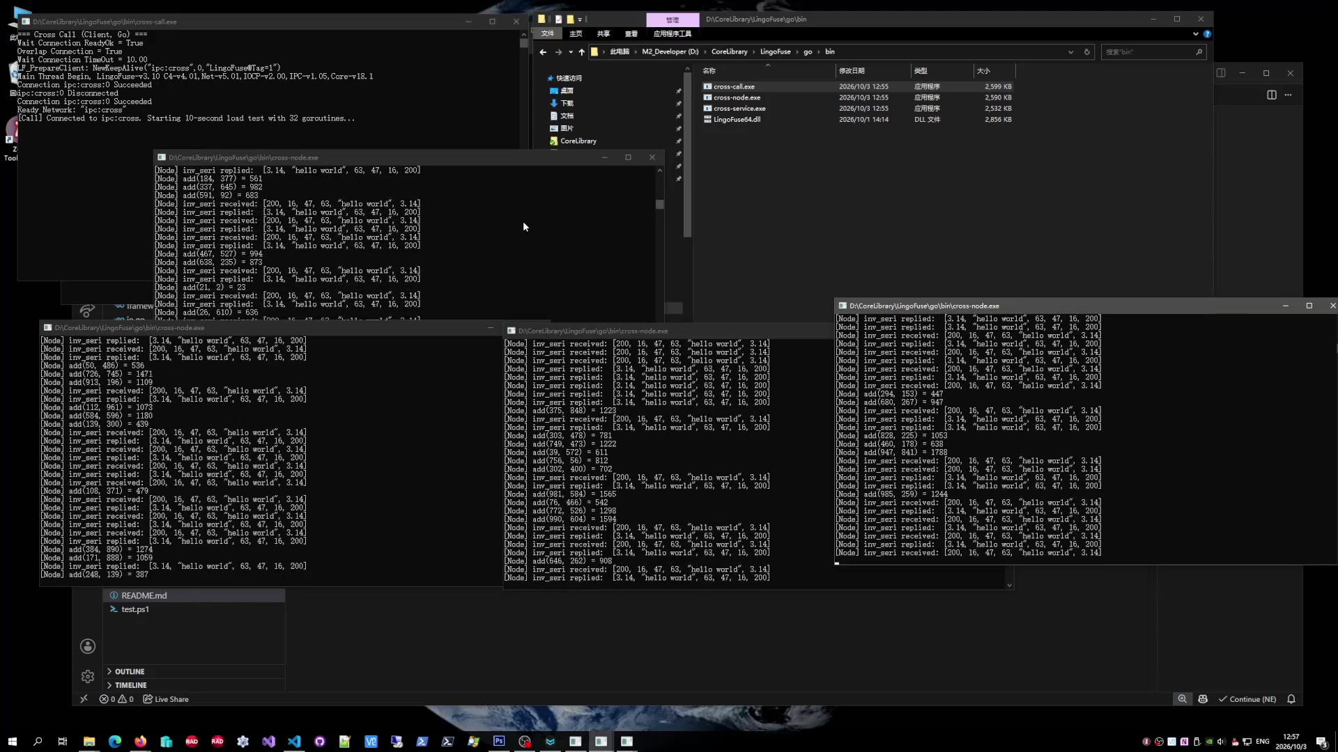Viewport: 1338px width, 752px height.
Task: Open README.md in VS Code explorer
Action: pyautogui.click(x=194, y=595)
